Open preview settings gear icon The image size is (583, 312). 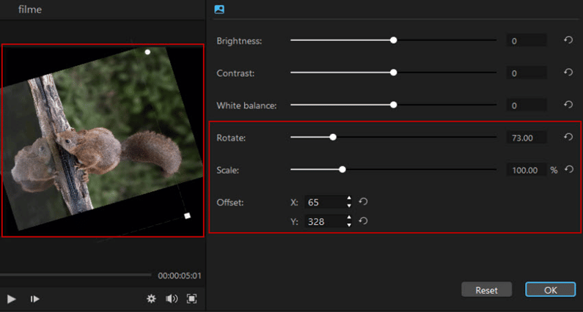152,299
